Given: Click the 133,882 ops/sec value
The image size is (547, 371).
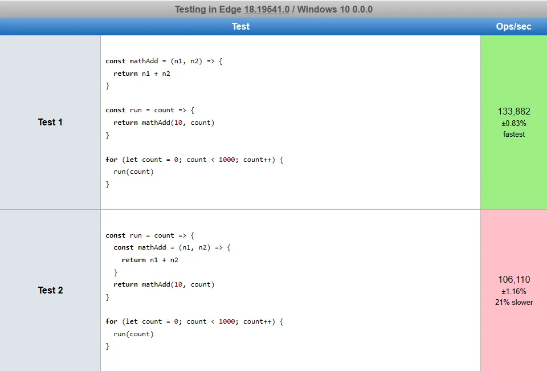Looking at the screenshot, I should click(514, 111).
